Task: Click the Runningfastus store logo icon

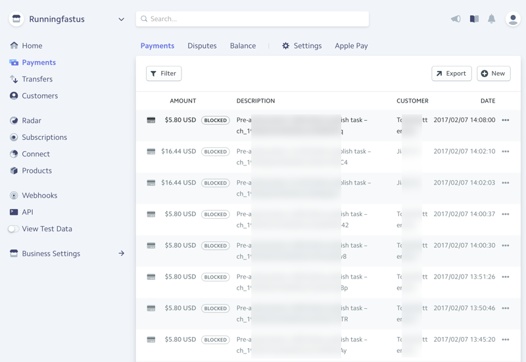Action: pos(16,19)
